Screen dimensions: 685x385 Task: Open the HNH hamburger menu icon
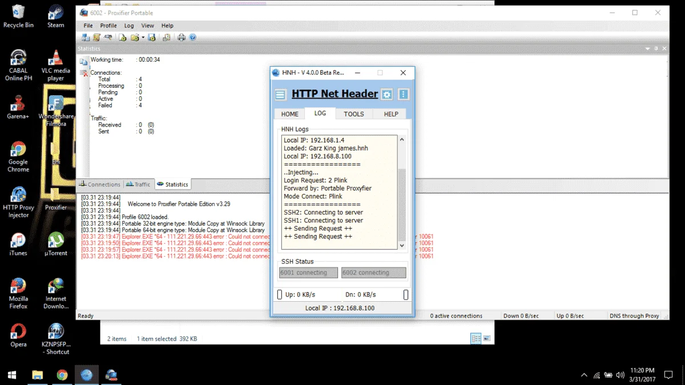coord(280,95)
